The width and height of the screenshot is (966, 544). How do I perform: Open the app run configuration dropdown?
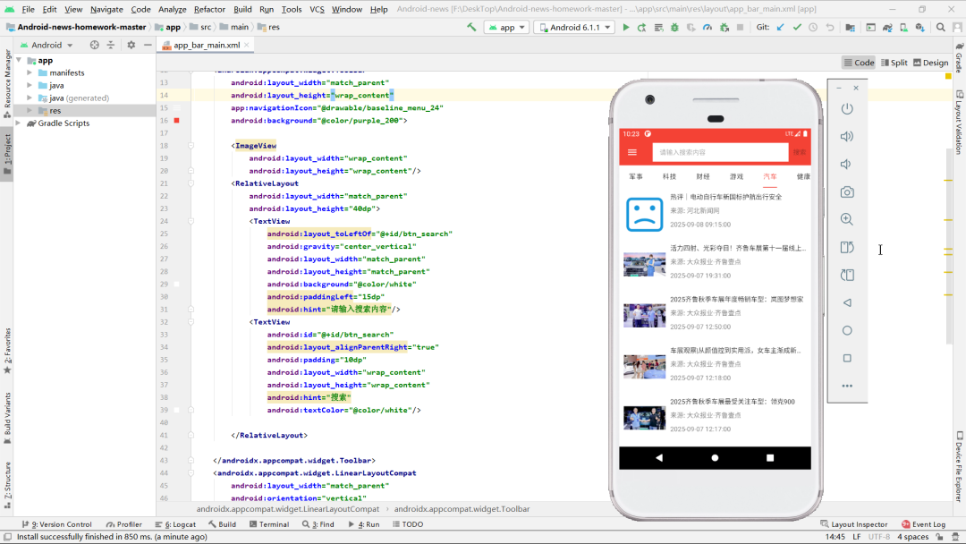(x=507, y=27)
